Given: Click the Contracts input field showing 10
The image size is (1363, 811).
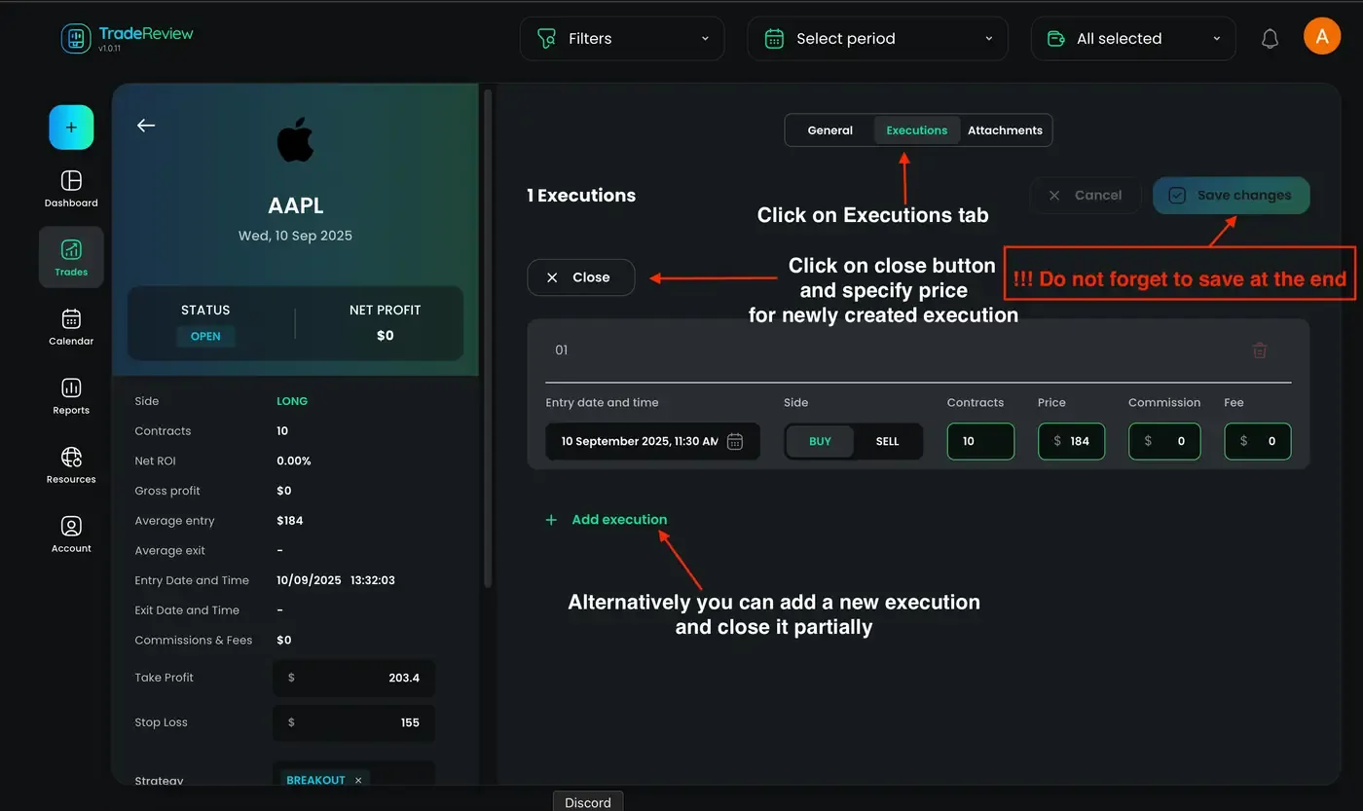Looking at the screenshot, I should pyautogui.click(x=980, y=441).
